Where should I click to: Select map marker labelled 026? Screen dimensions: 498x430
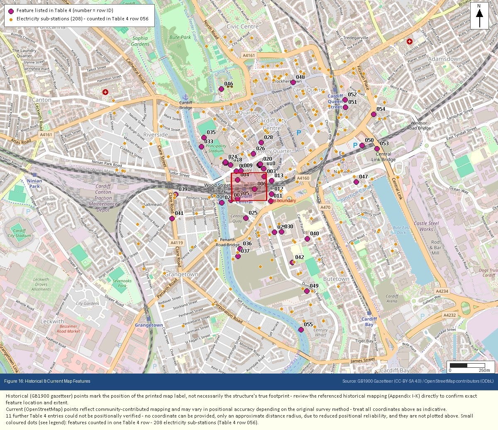click(x=253, y=154)
